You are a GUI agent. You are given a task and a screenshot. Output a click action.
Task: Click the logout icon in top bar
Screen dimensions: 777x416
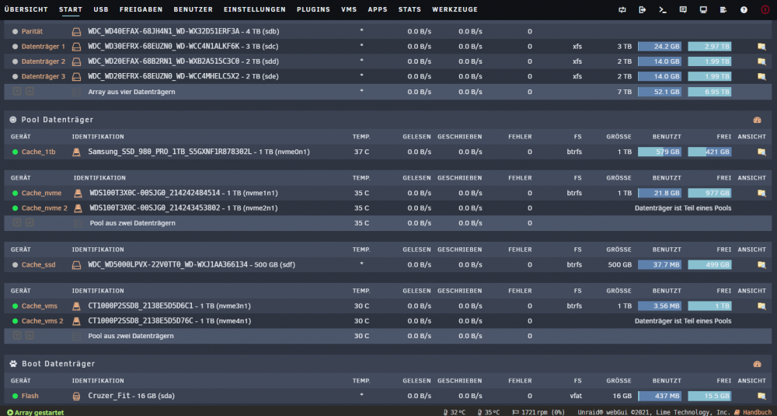pyautogui.click(x=643, y=10)
